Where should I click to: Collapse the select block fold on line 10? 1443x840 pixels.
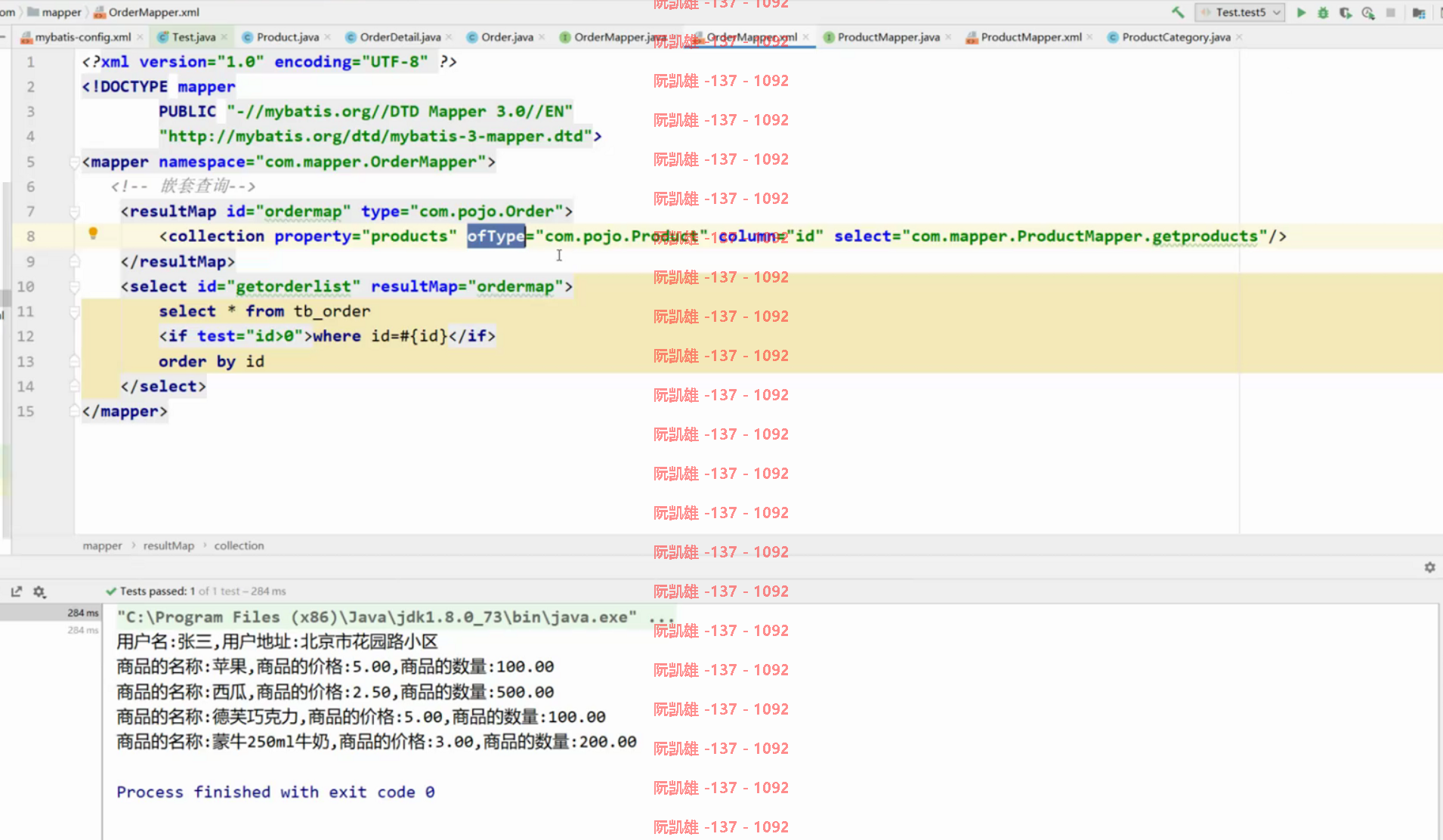coord(74,286)
